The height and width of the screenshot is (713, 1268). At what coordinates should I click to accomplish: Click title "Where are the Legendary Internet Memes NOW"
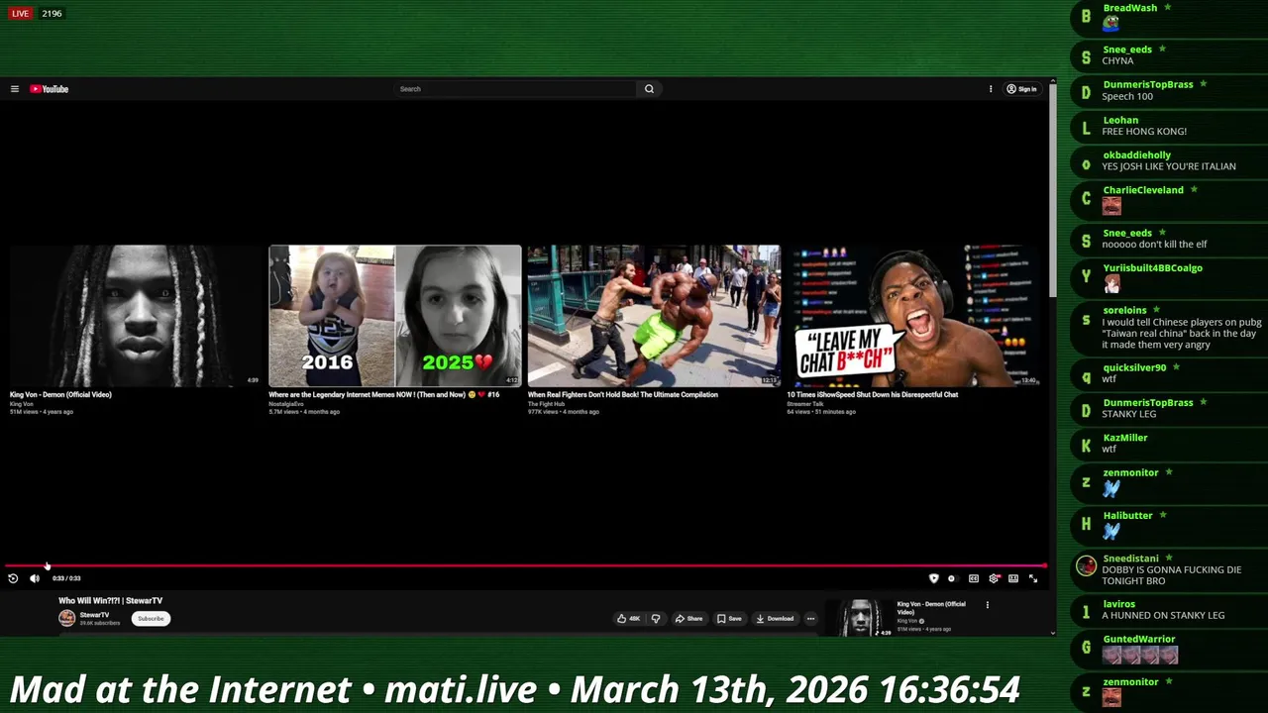click(x=383, y=394)
